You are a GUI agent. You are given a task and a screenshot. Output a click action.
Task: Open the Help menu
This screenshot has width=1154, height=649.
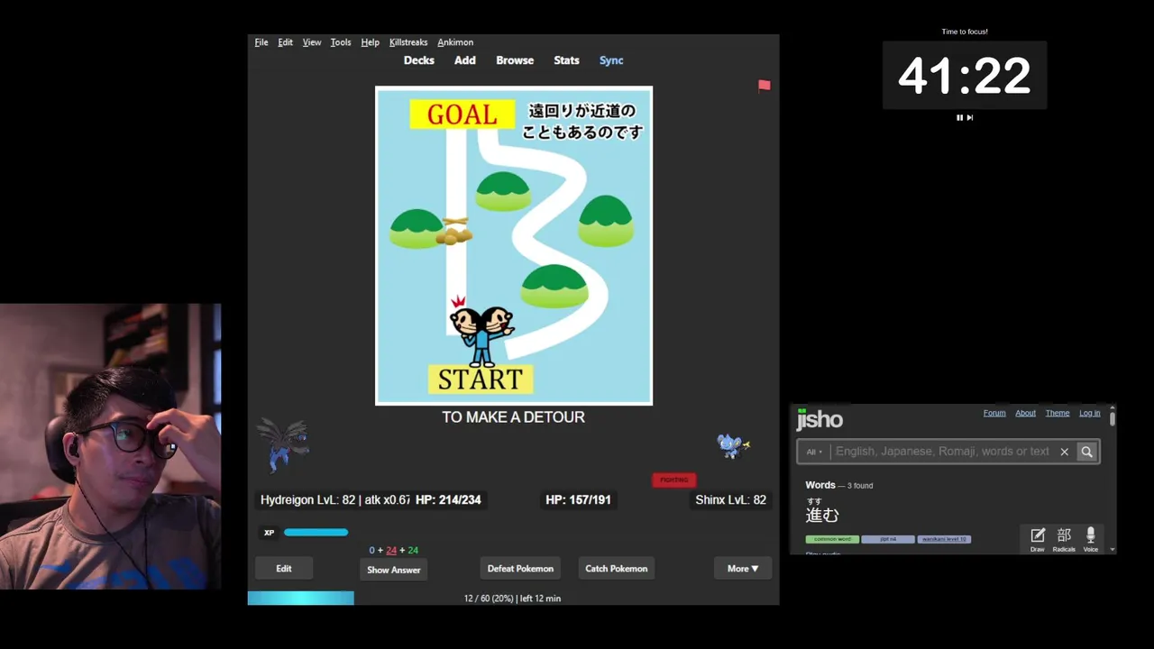(x=370, y=42)
